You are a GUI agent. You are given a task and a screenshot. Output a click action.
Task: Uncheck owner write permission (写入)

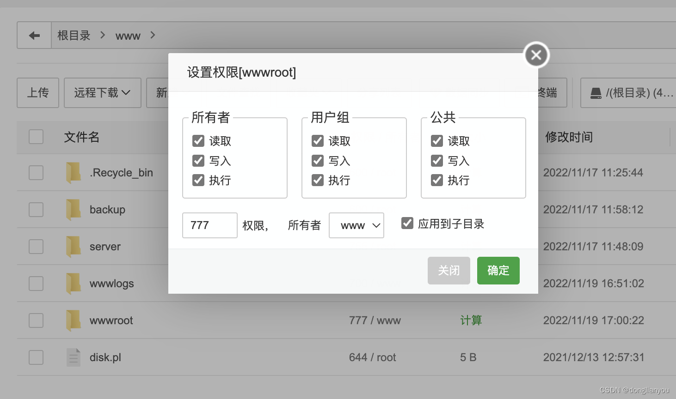[x=198, y=161]
